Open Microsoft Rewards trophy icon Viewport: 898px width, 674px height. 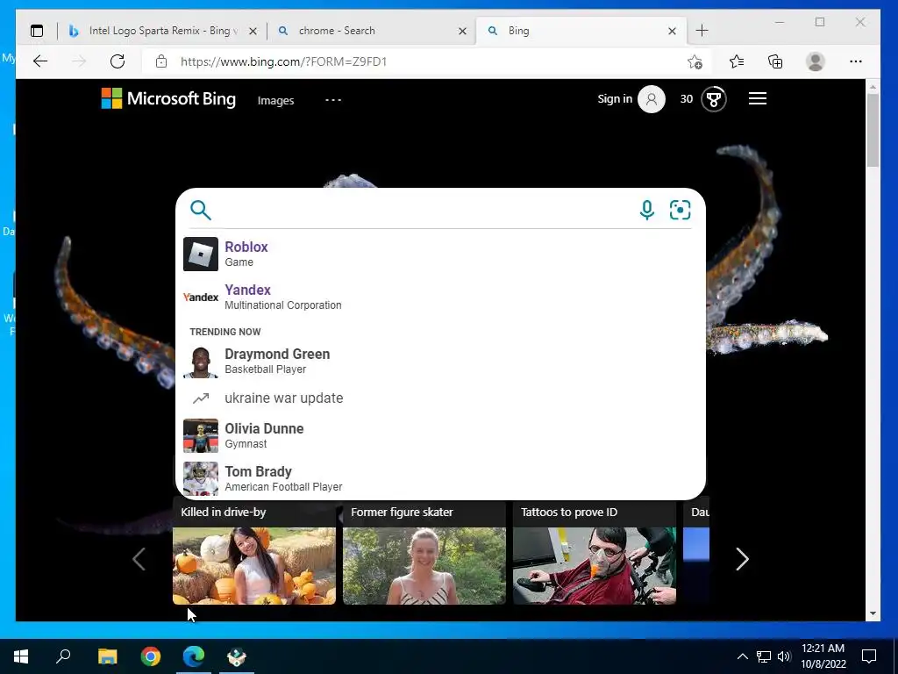click(x=714, y=98)
